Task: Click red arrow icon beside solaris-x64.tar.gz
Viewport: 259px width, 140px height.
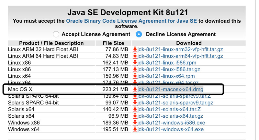Action: tap(135, 116)
